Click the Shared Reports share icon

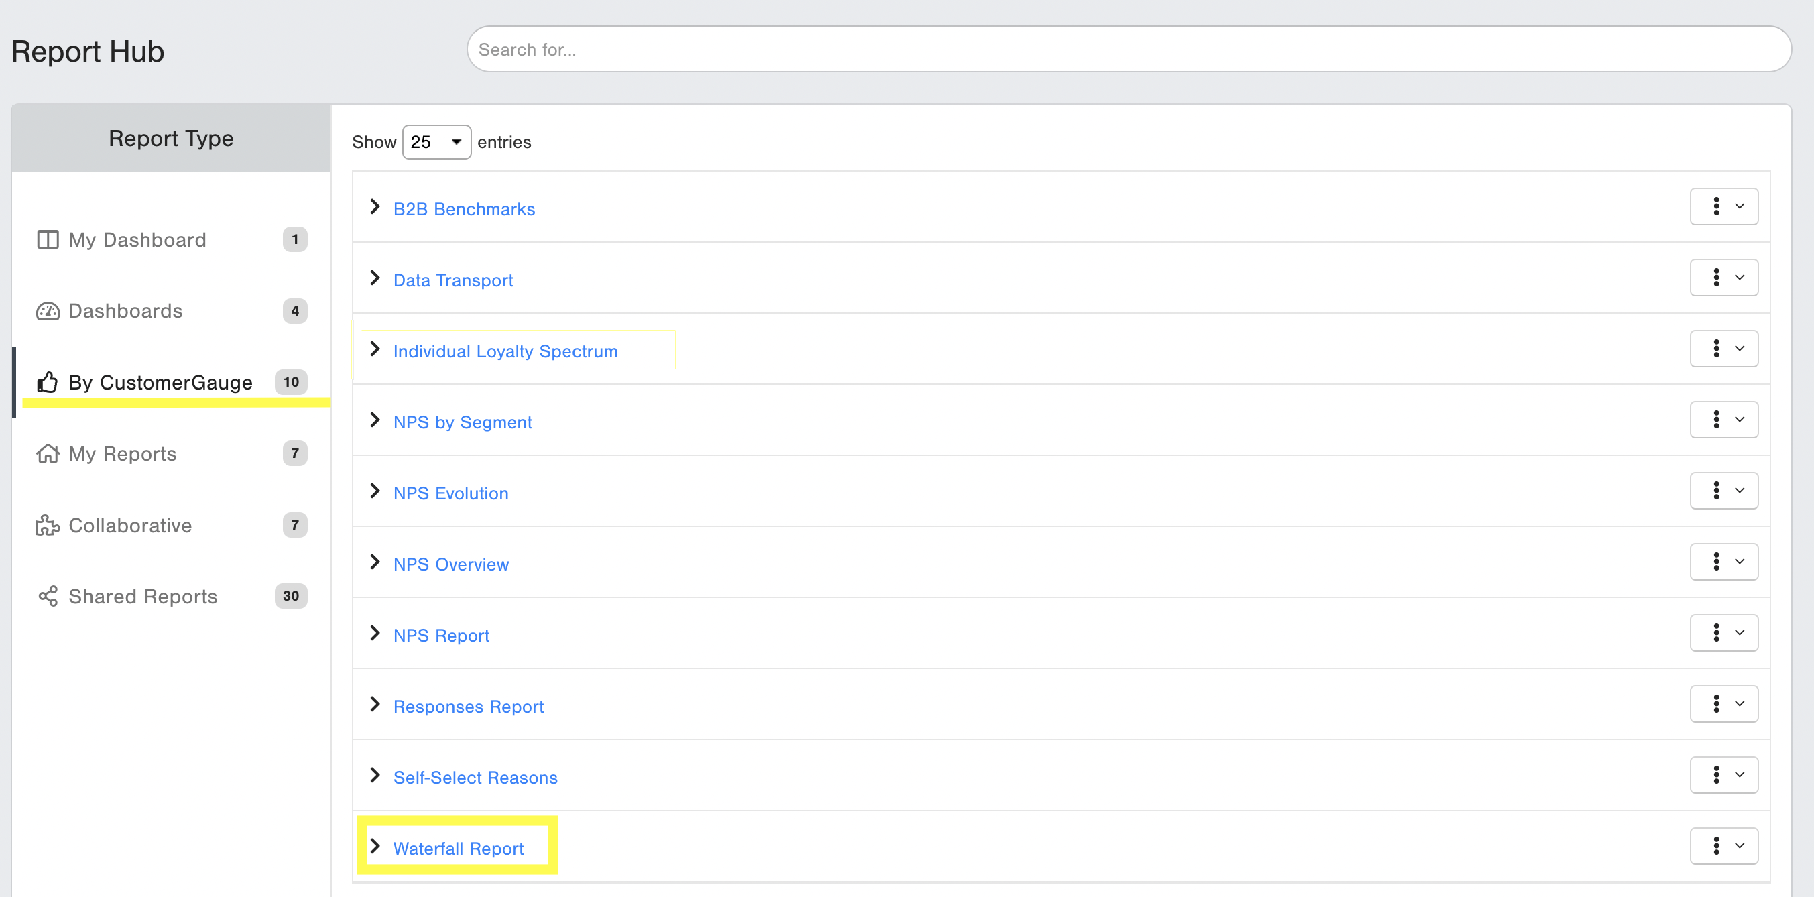47,597
